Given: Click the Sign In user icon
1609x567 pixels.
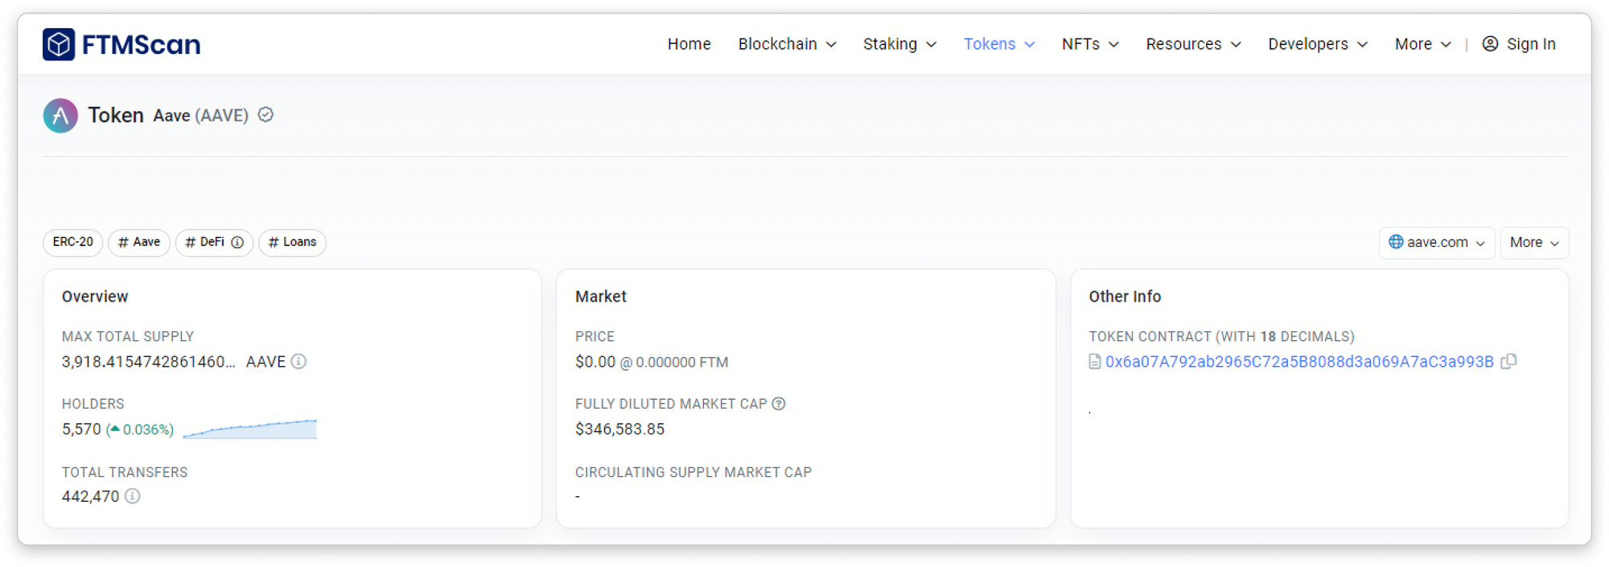Looking at the screenshot, I should pyautogui.click(x=1490, y=44).
